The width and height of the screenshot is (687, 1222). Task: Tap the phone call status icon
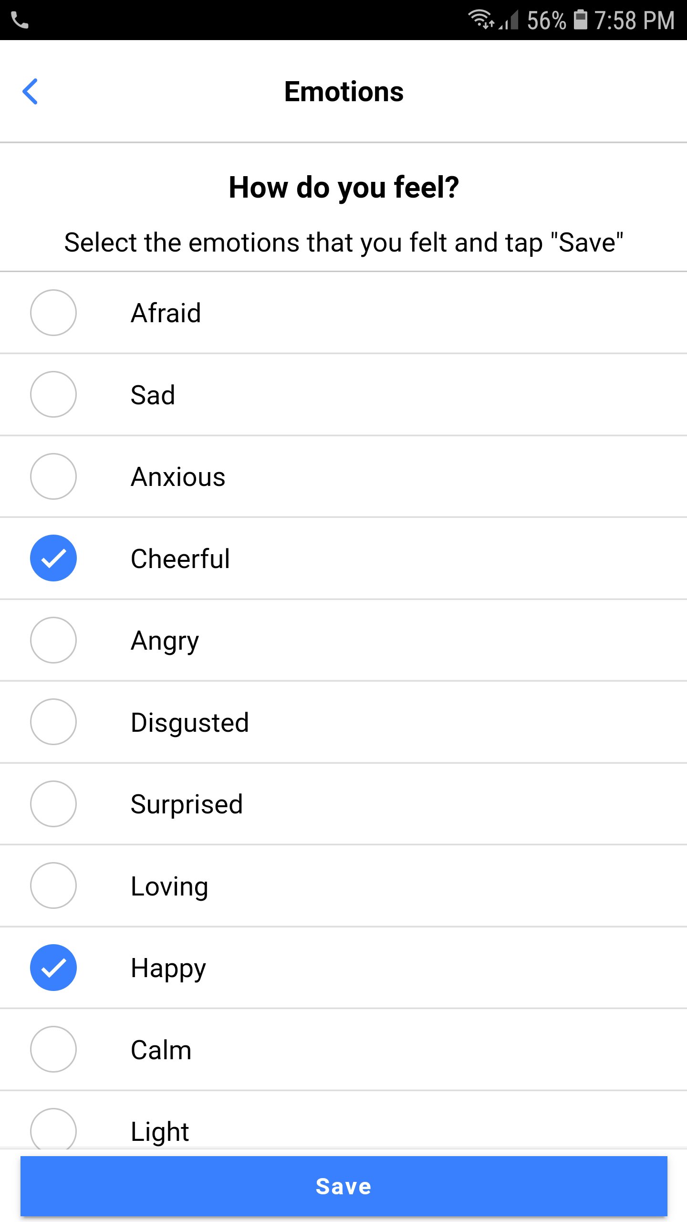(x=20, y=20)
